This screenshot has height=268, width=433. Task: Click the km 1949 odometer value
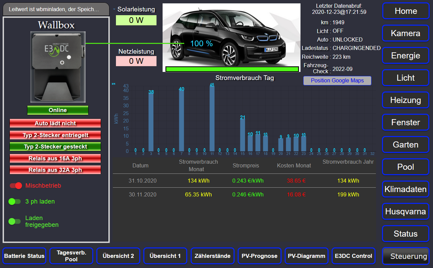tap(338, 22)
